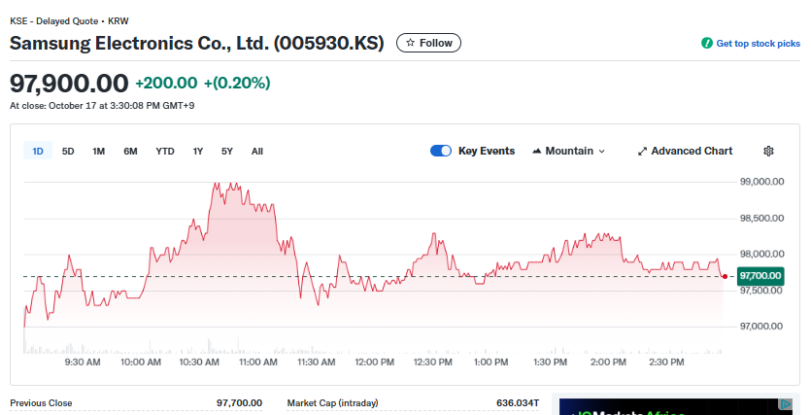
Task: Open Get top stock picks link
Action: [x=758, y=44]
